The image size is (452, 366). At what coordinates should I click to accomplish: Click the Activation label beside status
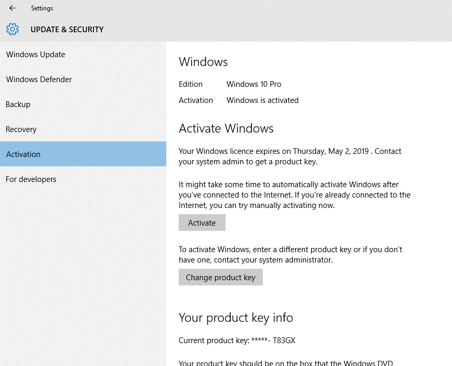pos(196,100)
